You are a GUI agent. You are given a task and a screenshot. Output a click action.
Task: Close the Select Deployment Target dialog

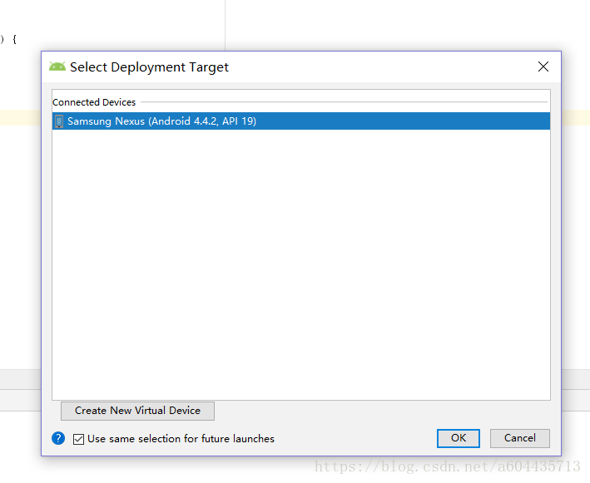(x=543, y=67)
